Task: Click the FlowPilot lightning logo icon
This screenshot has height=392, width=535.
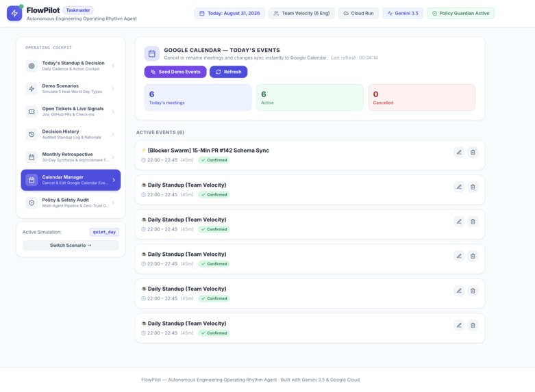Action: [x=14, y=13]
